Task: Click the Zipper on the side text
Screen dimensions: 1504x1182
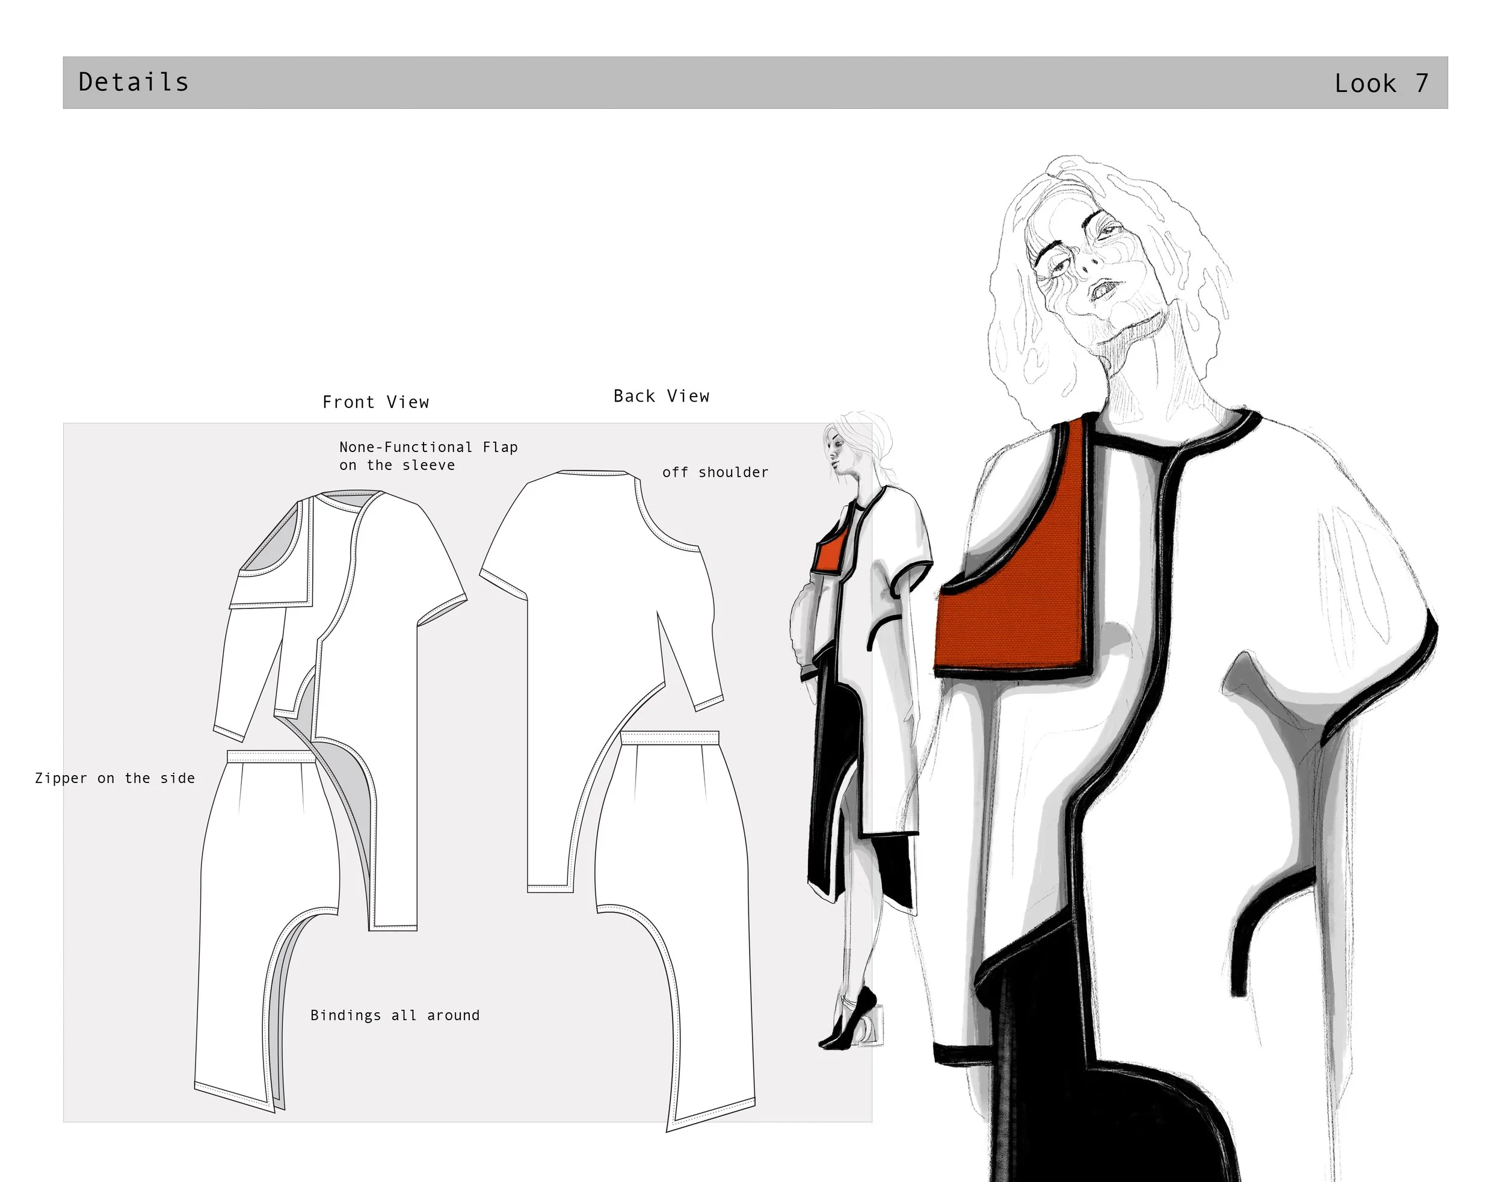Action: point(115,779)
